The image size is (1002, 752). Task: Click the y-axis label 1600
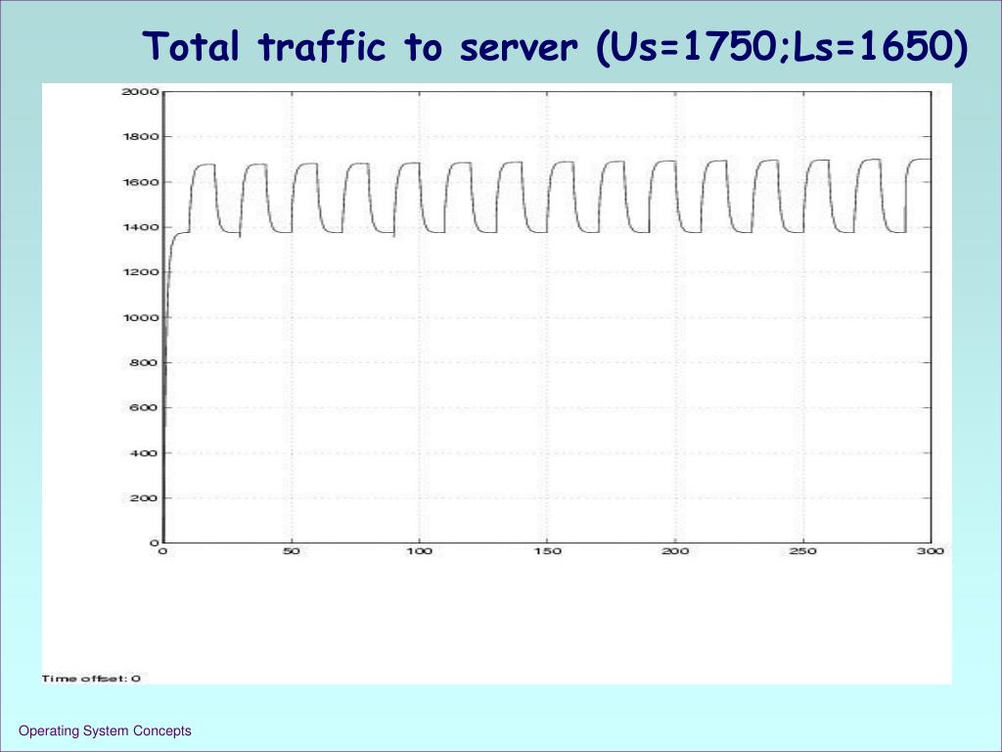[x=140, y=182]
